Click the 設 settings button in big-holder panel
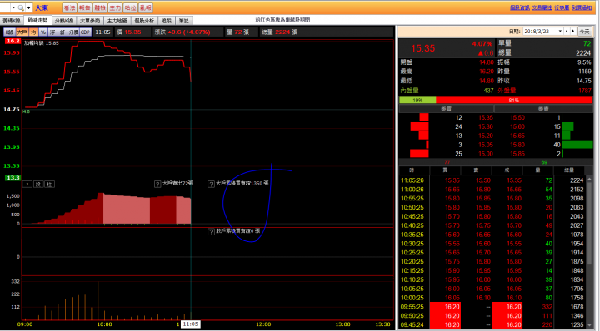 tap(38, 185)
